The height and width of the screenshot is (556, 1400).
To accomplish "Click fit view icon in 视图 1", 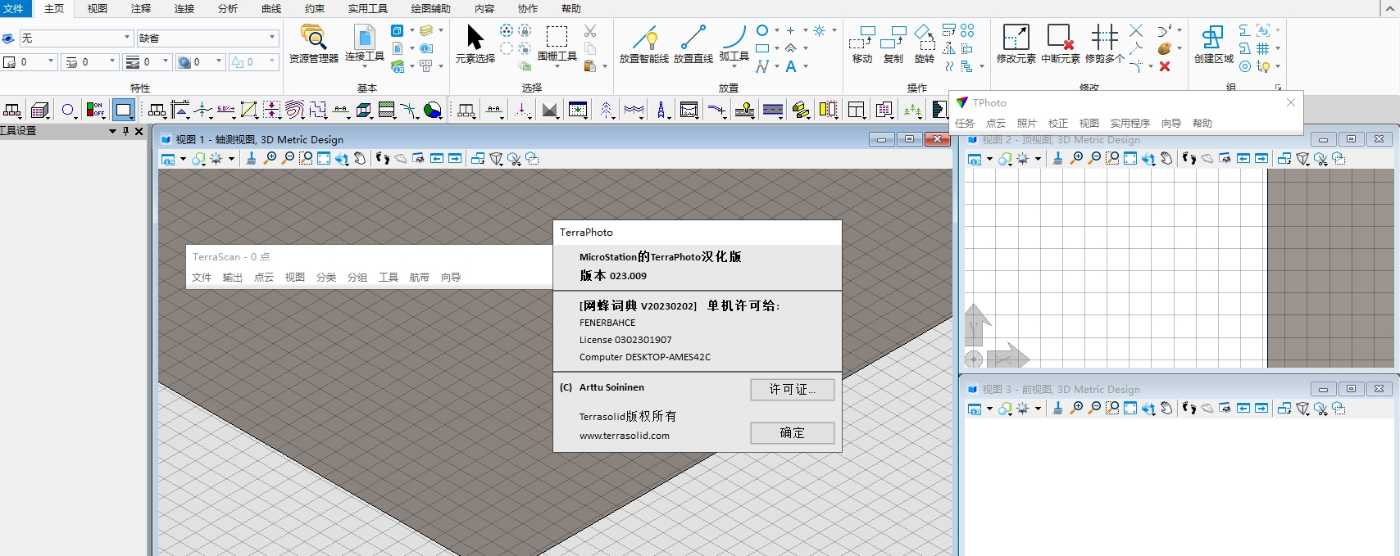I will pos(324,159).
